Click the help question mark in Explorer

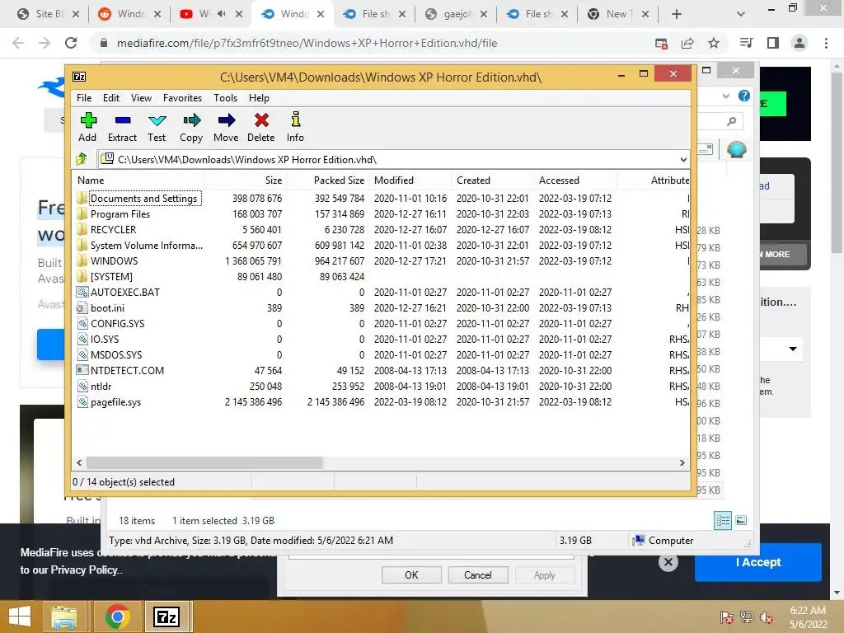tap(744, 96)
